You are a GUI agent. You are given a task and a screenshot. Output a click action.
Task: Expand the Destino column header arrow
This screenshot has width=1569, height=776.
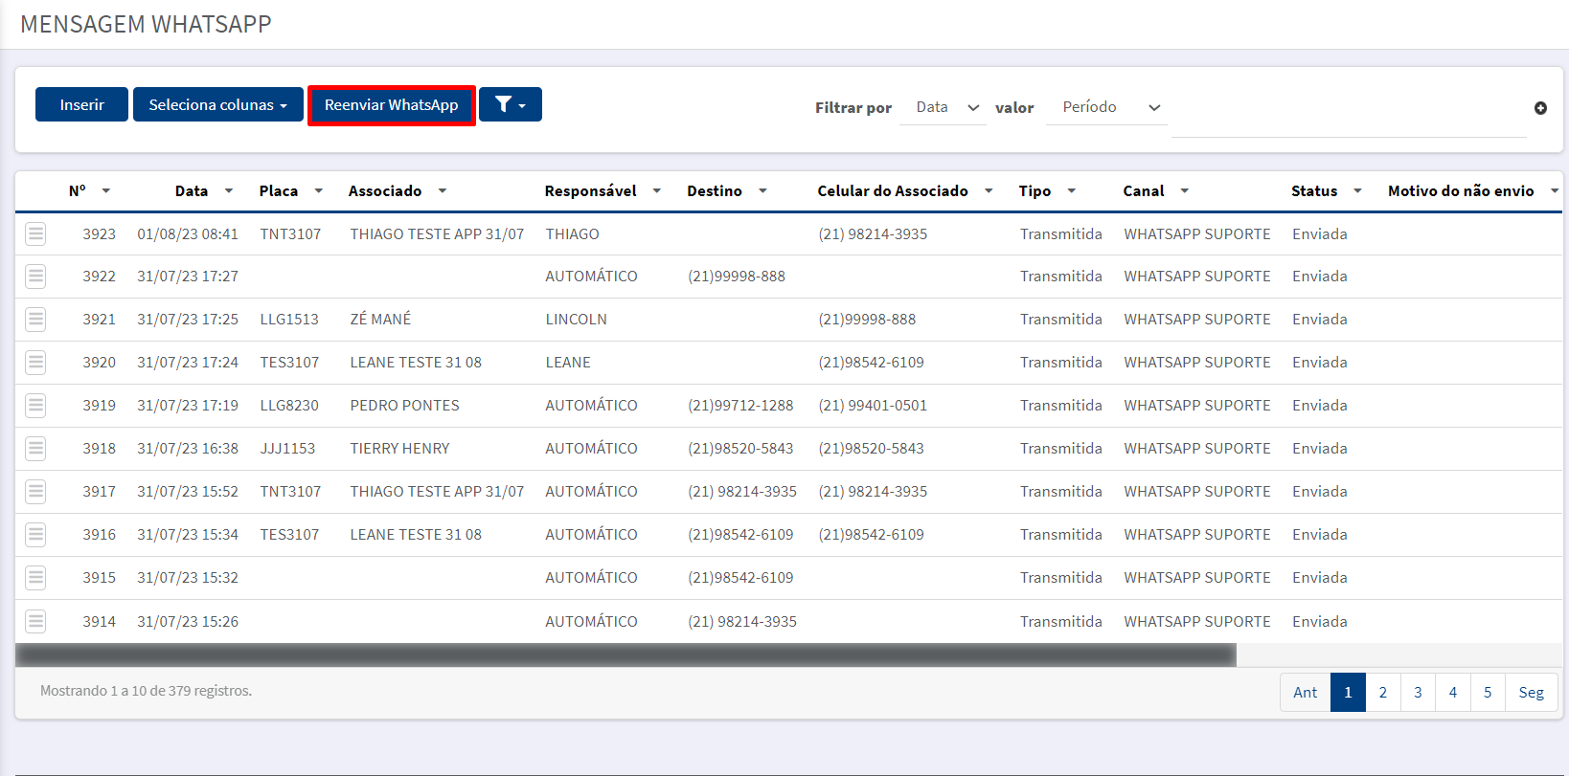(x=762, y=191)
